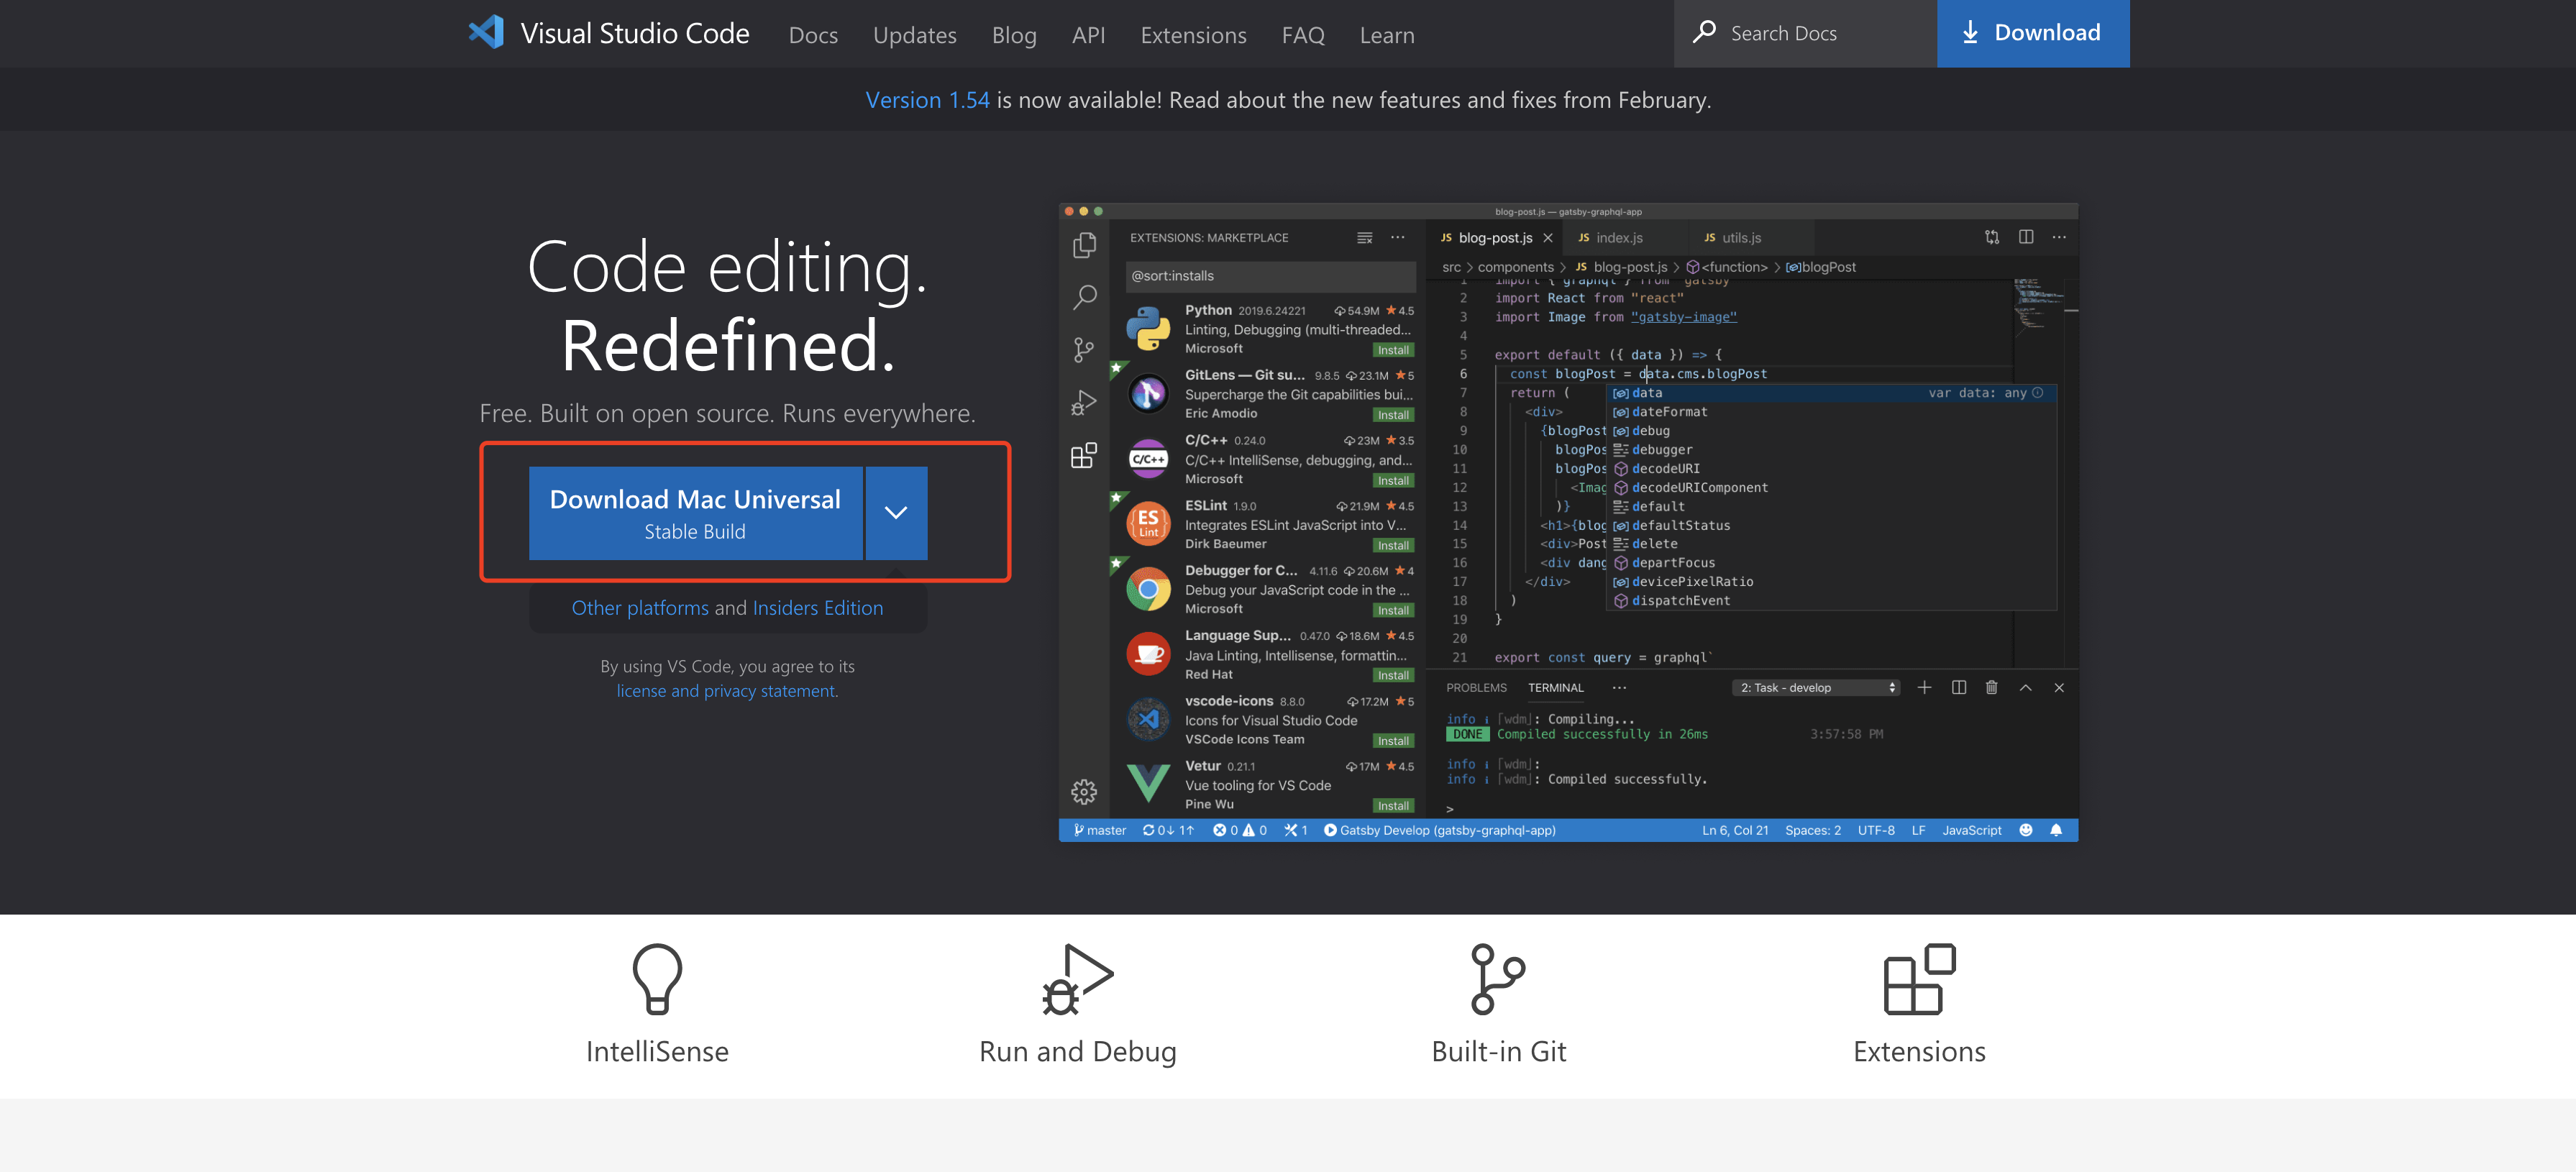This screenshot has height=1172, width=2576.
Task: Click the magnifier icon in Search Docs
Action: pyautogui.click(x=1704, y=33)
